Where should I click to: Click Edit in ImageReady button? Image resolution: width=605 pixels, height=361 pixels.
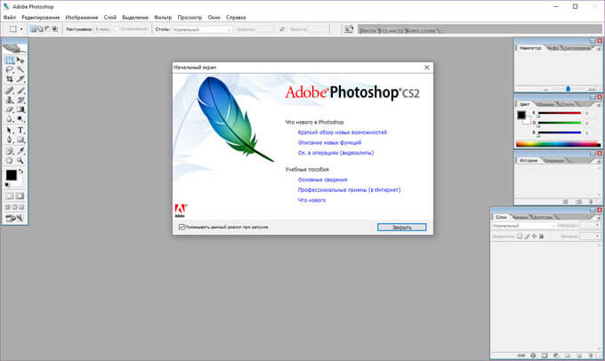click(x=14, y=219)
